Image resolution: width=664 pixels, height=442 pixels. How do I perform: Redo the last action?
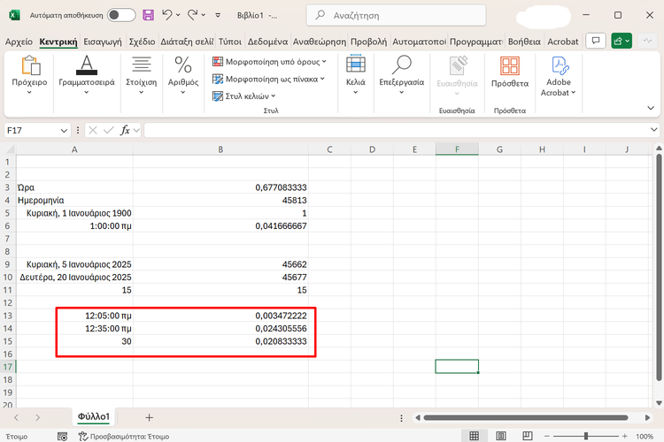click(x=193, y=15)
